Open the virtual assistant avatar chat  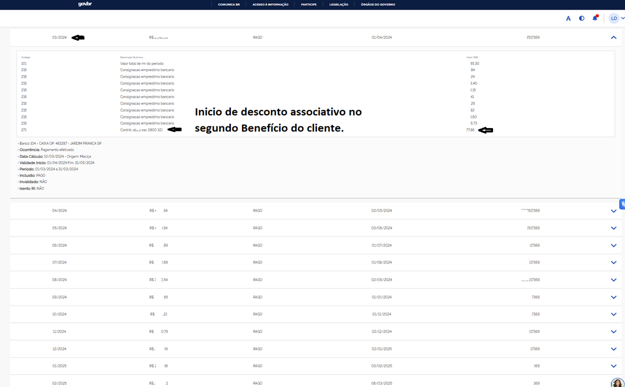[618, 383]
